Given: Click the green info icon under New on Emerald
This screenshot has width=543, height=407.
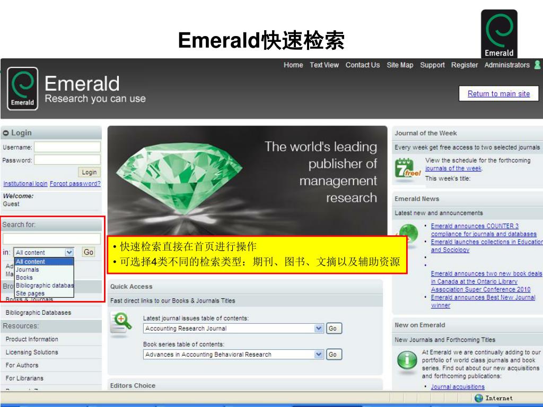Looking at the screenshot, I should (407, 360).
